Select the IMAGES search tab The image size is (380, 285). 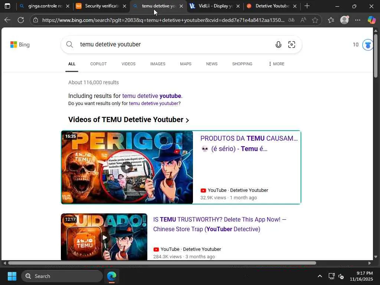pyautogui.click(x=158, y=64)
